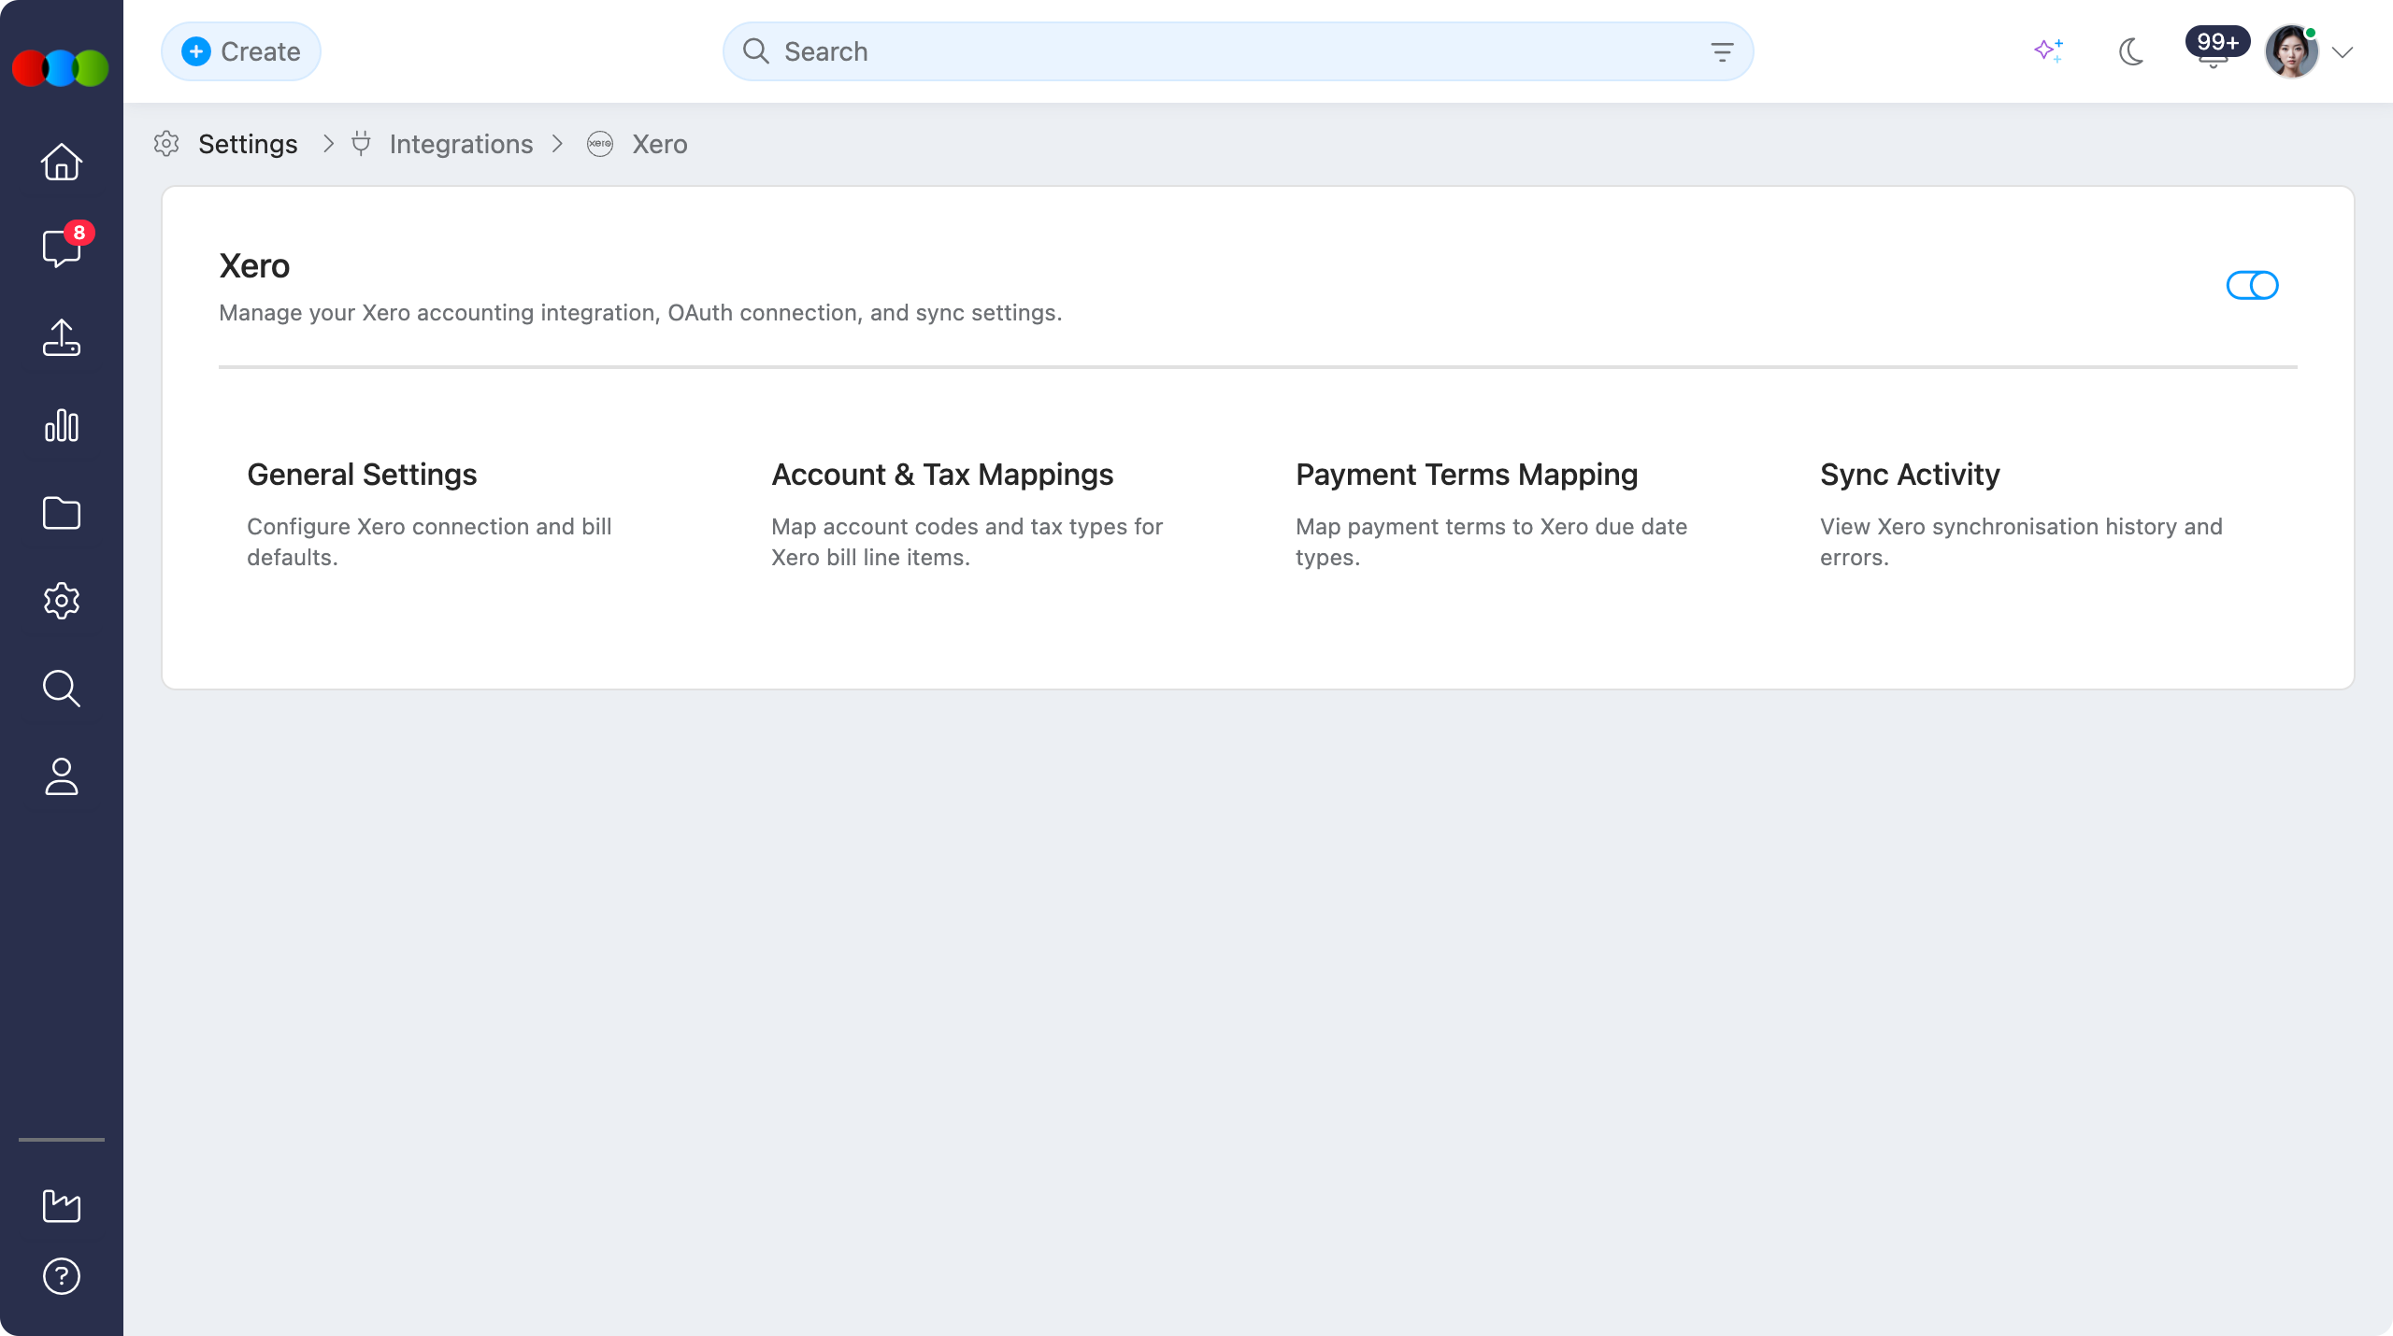The height and width of the screenshot is (1336, 2393).
Task: Open the help question mark icon
Action: (62, 1276)
